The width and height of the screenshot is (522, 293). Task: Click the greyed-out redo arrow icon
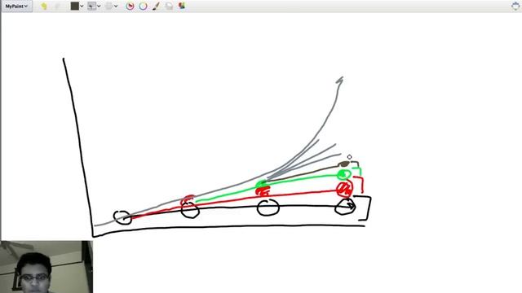tap(57, 6)
